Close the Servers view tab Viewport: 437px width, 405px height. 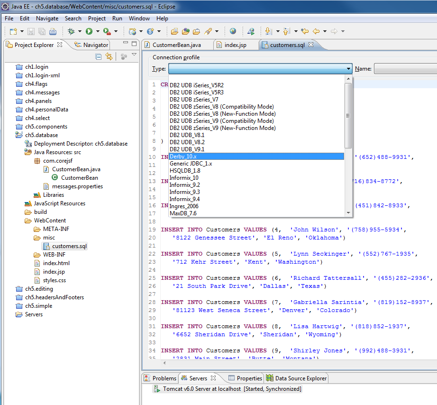coord(213,378)
